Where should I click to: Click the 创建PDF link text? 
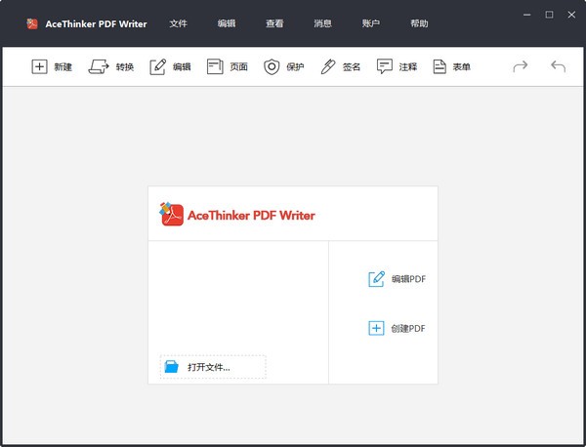click(x=408, y=328)
